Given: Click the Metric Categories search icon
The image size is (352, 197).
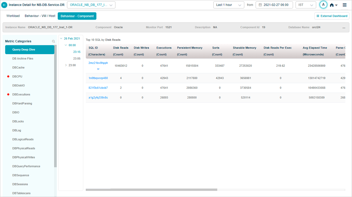Looking at the screenshot, I should 54,41.
